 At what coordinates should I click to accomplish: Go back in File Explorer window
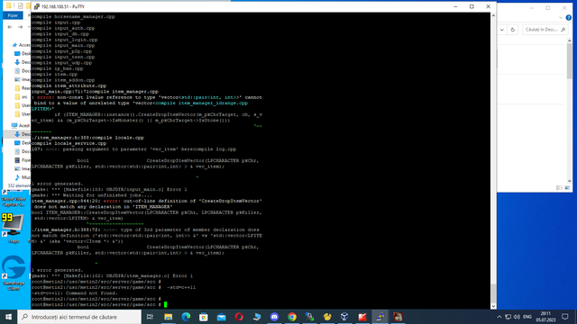(10, 27)
